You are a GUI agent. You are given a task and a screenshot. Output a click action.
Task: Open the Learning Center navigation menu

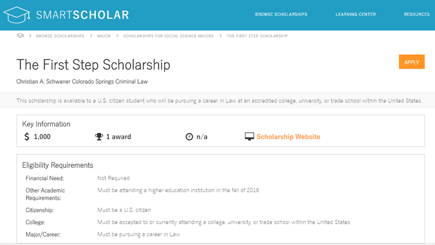pos(356,14)
